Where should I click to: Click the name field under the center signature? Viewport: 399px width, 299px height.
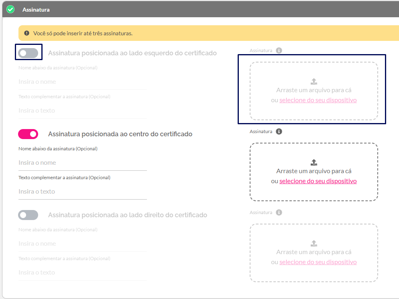point(83,163)
